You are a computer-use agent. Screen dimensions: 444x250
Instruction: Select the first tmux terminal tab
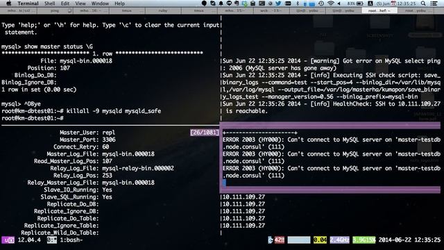click(x=126, y=10)
